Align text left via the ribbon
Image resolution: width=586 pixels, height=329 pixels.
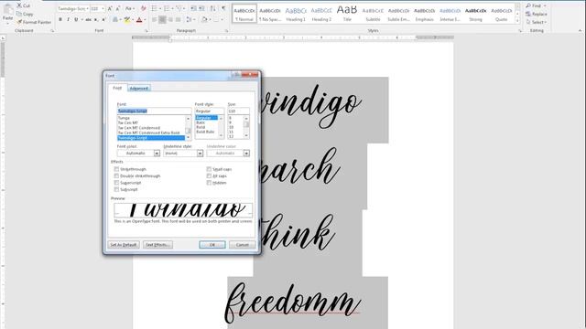[155, 19]
